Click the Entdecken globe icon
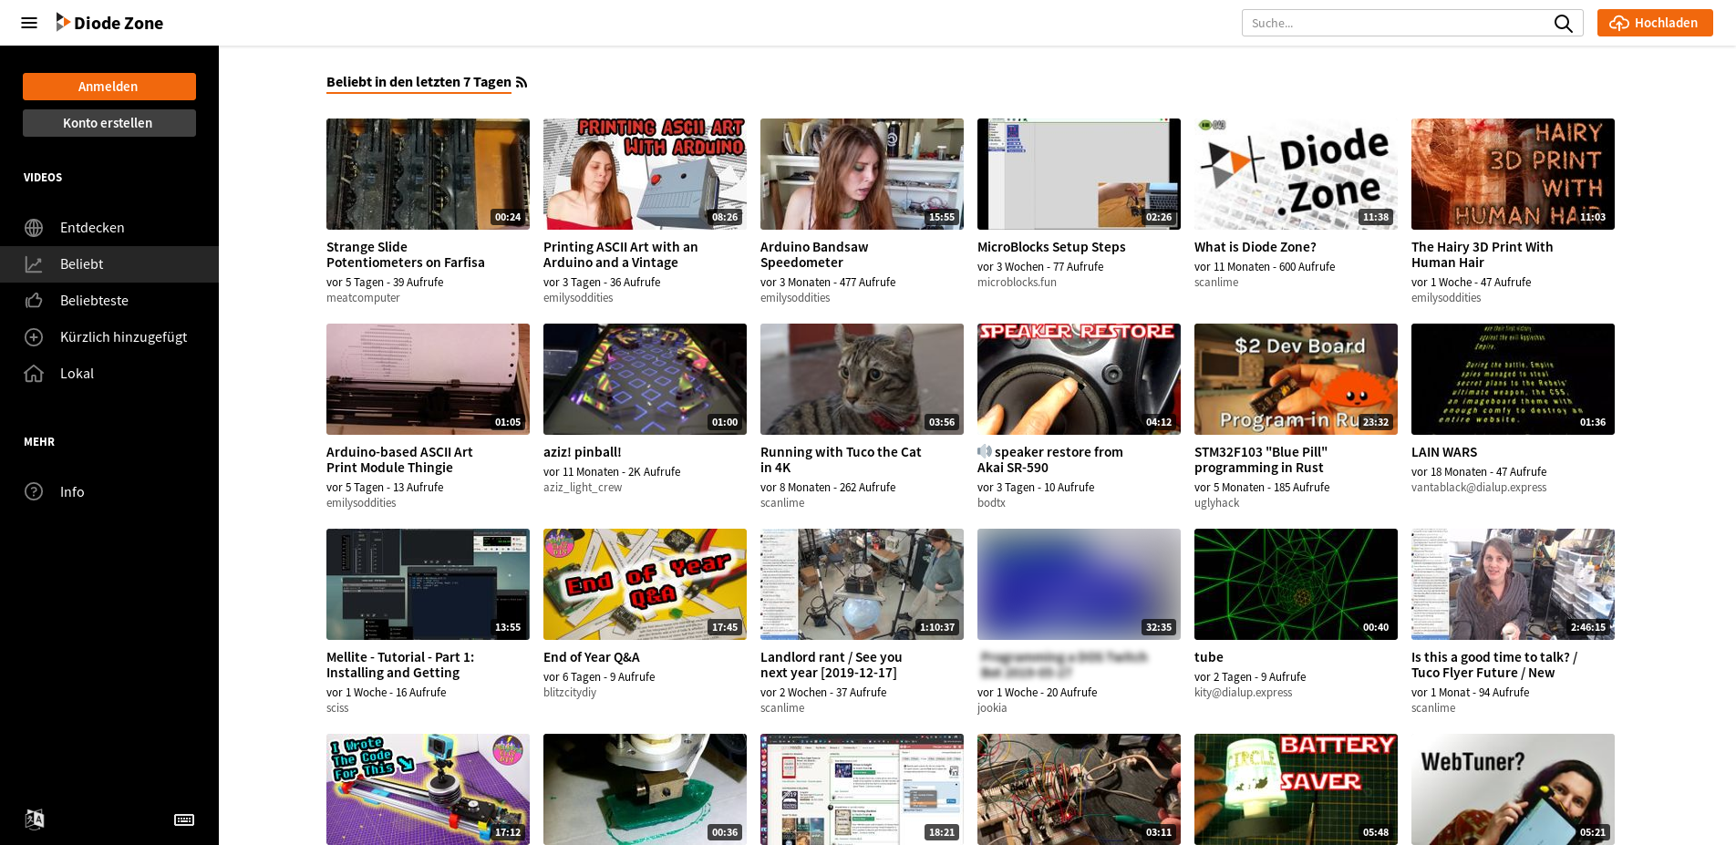Screen dimensions: 1736x845 point(34,228)
